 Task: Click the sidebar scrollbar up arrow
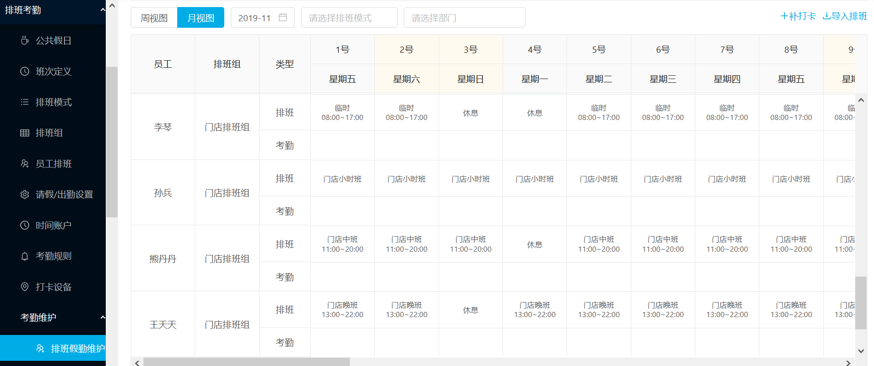click(112, 6)
